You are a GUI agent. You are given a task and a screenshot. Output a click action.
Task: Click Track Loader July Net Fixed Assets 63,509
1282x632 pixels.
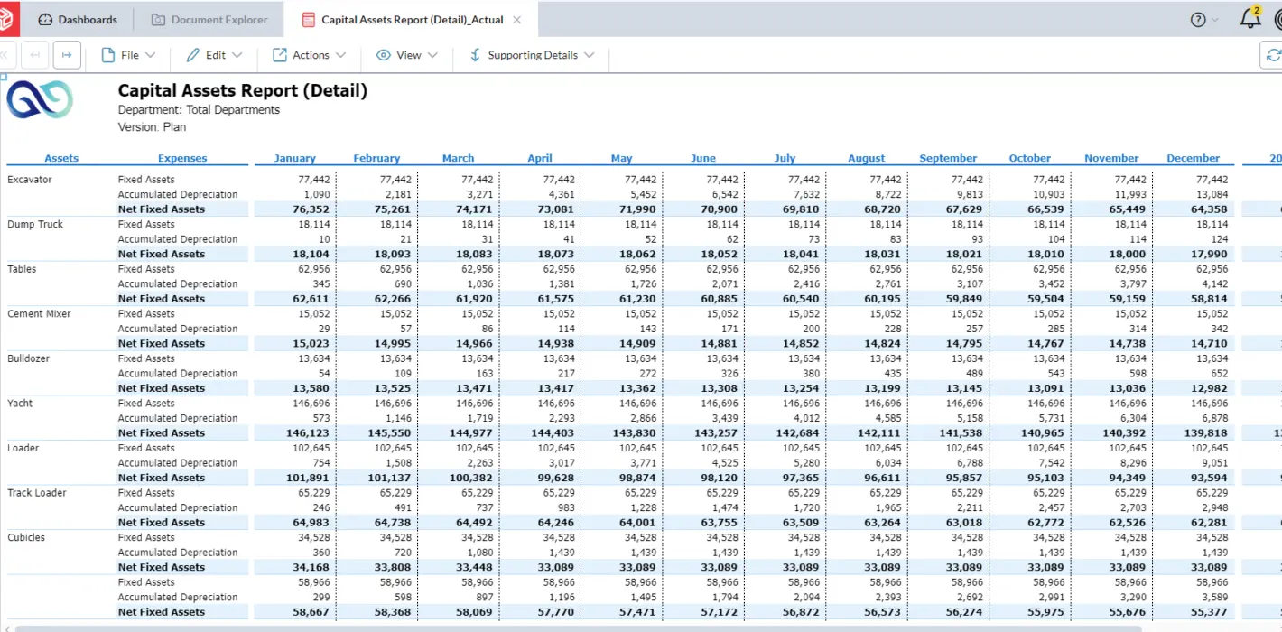[801, 523]
